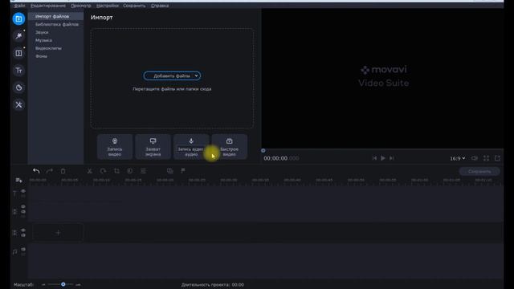Screen dimensions: 514x289
Task: Select the Crop tool in timeline toolbar
Action: pyautogui.click(x=116, y=171)
